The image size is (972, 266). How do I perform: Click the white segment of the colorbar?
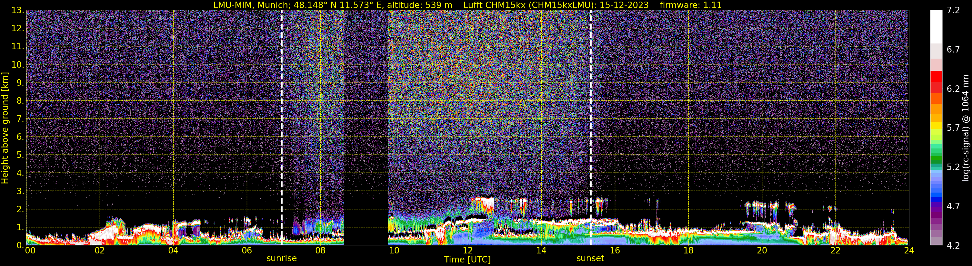click(936, 26)
